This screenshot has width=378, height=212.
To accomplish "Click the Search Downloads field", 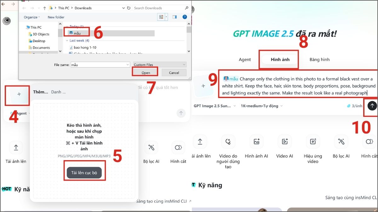I will click(161, 8).
